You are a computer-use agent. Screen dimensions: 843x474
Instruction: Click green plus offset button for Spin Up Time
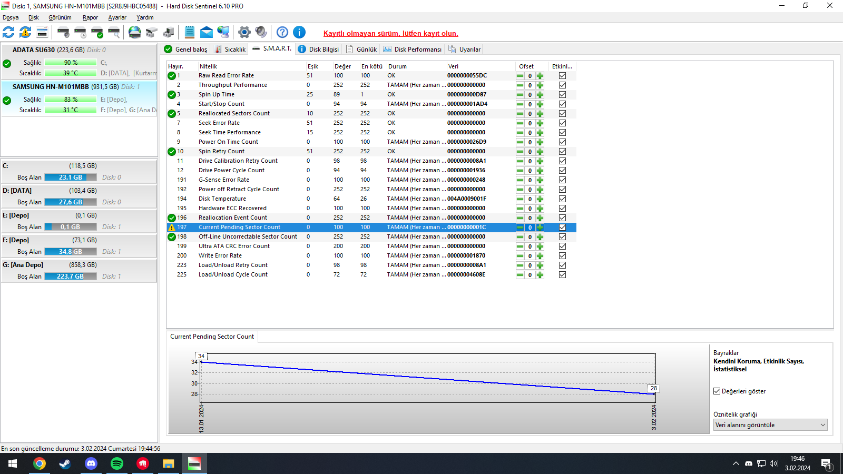[x=540, y=95]
